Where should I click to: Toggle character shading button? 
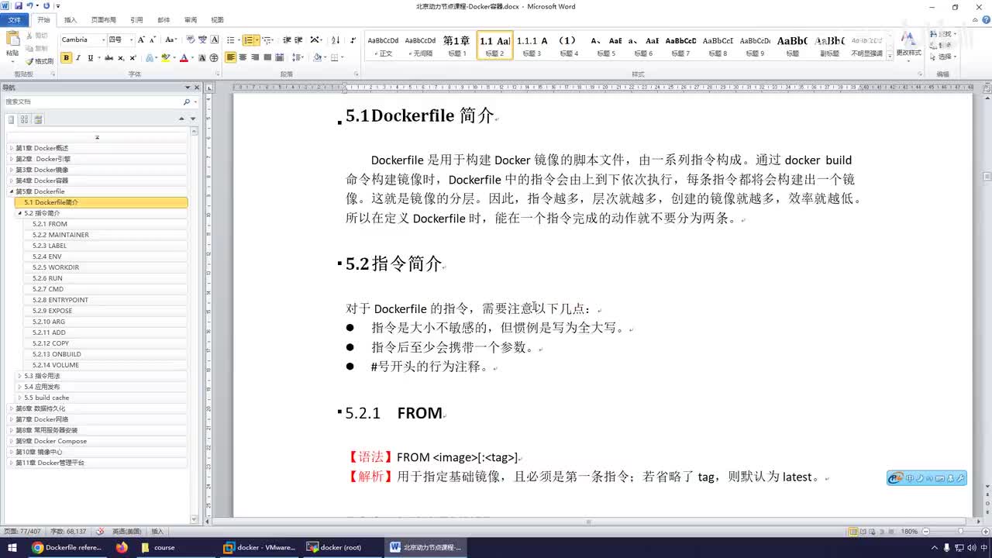[202, 57]
